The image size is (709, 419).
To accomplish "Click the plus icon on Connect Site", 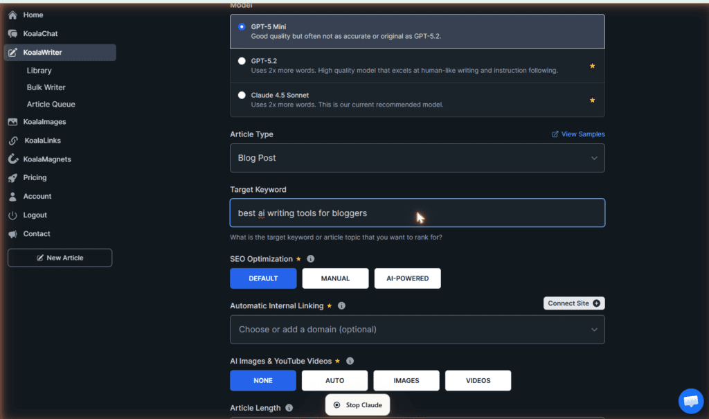I will coord(596,303).
